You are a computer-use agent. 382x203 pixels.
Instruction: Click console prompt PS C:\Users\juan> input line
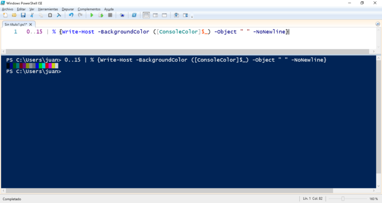(33, 71)
